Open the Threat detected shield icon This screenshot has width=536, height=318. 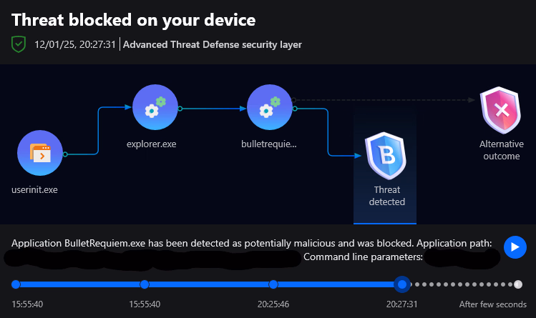coord(386,155)
